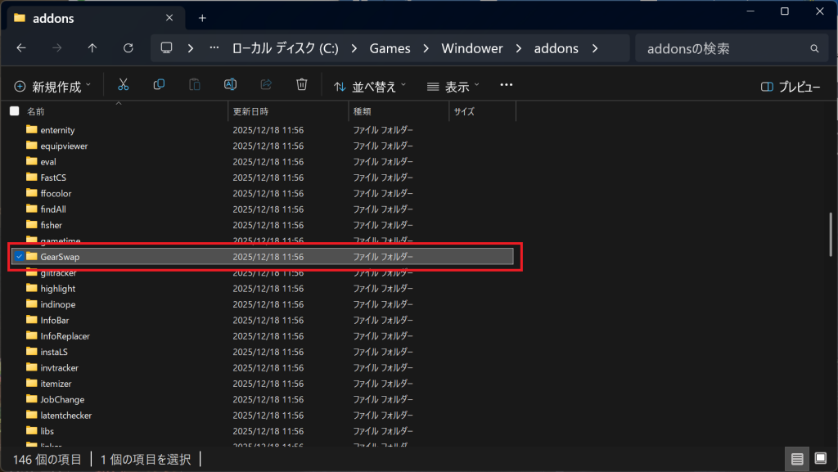Open the 新規作成 dropdown
This screenshot has height=472, width=838.
click(52, 86)
